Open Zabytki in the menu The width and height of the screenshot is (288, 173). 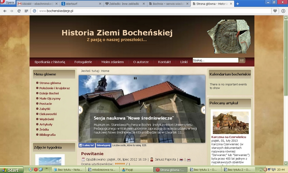[x=45, y=109]
